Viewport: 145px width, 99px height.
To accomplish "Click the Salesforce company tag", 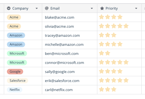I will [17, 81].
